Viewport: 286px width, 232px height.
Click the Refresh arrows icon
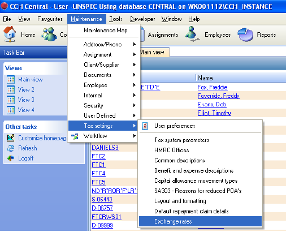coord(11,148)
